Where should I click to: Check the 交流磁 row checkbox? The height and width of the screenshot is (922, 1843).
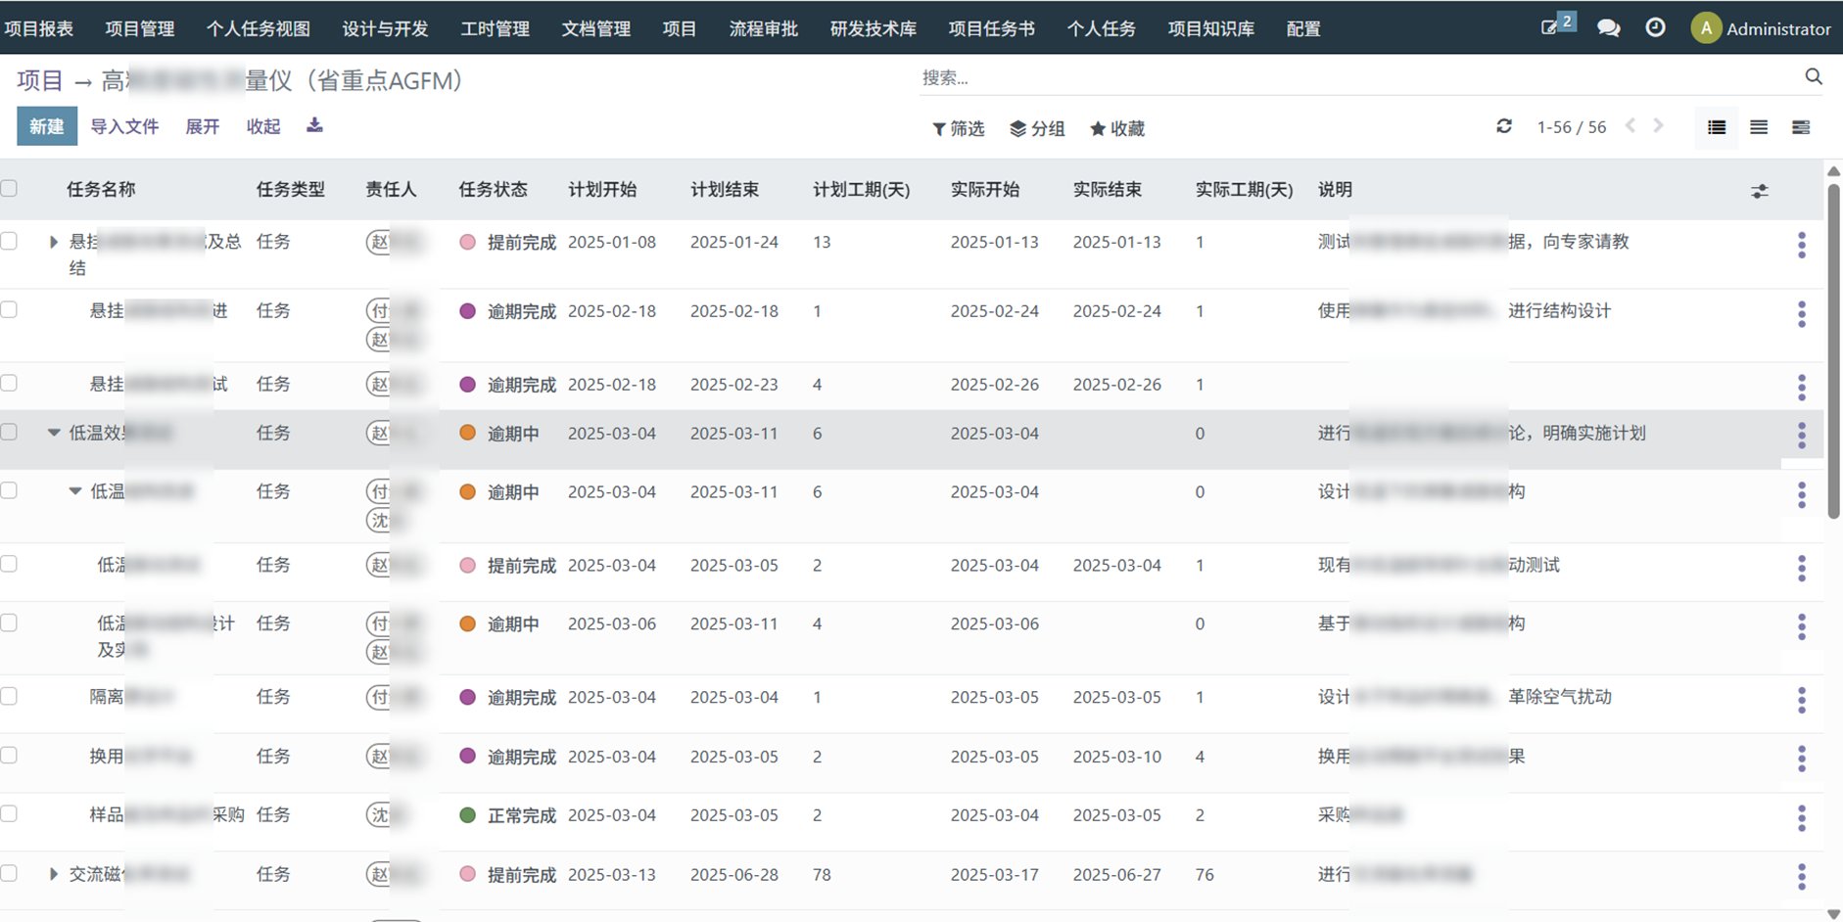pos(9,873)
